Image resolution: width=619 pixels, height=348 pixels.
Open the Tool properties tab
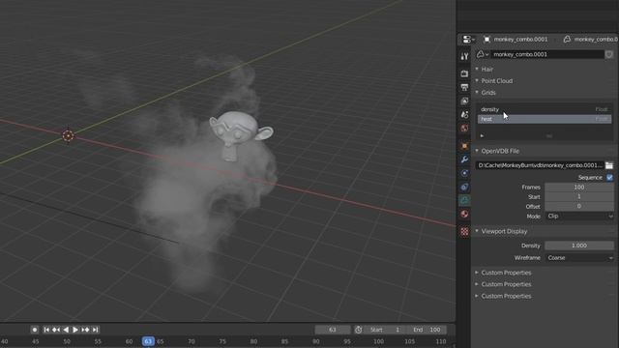coord(464,56)
